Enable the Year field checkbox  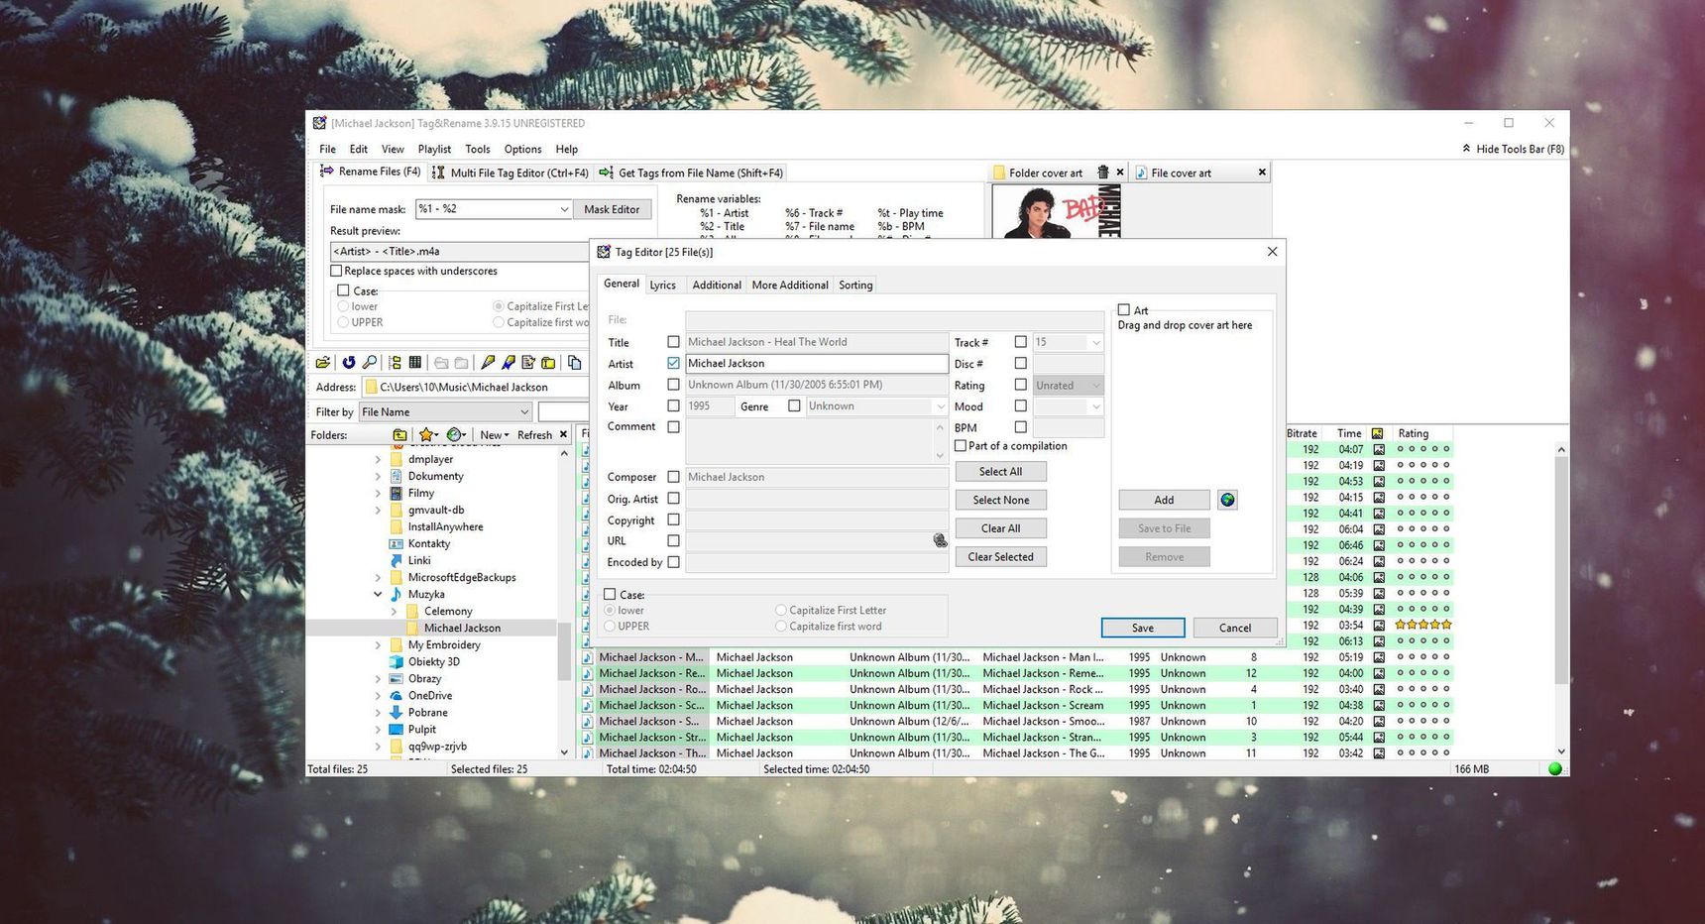[x=673, y=405]
